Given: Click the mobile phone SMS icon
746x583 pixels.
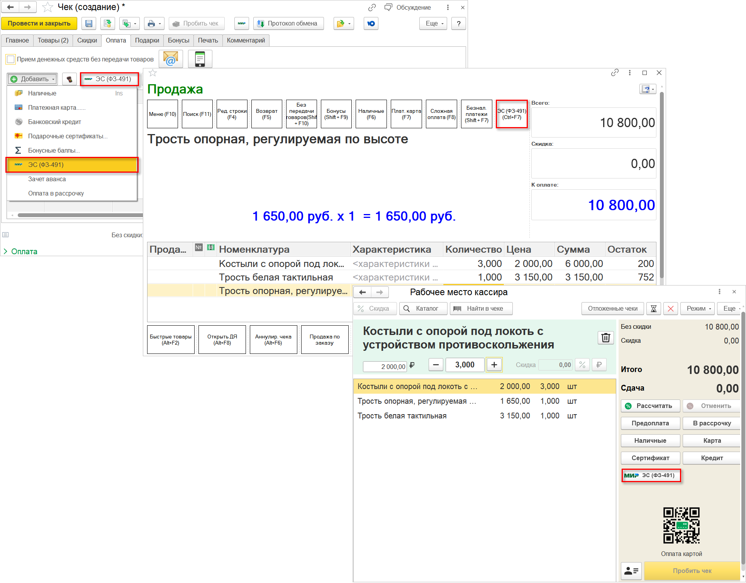Looking at the screenshot, I should (200, 59).
